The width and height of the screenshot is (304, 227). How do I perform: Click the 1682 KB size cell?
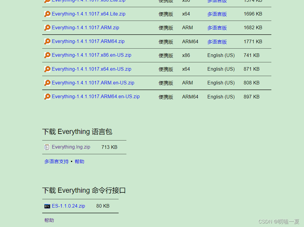point(253,28)
